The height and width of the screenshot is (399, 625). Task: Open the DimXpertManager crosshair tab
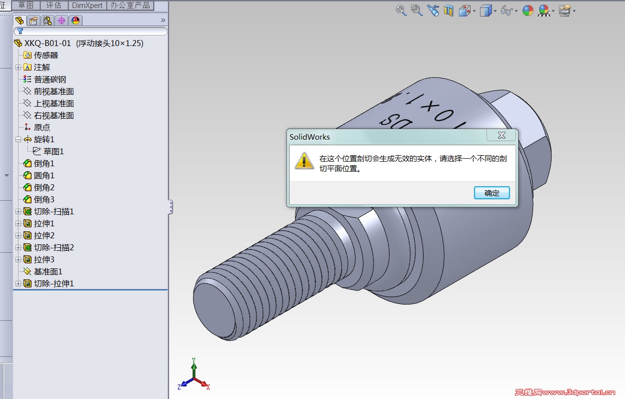[x=61, y=21]
